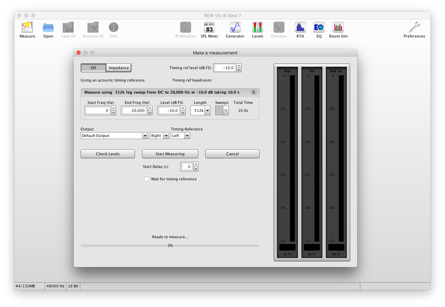Start a new Measure
Screen dimensions: 445x307
pyautogui.click(x=27, y=29)
